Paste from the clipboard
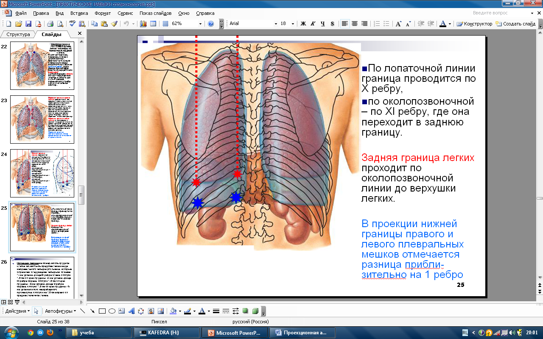The image size is (543, 339). pyautogui.click(x=104, y=24)
